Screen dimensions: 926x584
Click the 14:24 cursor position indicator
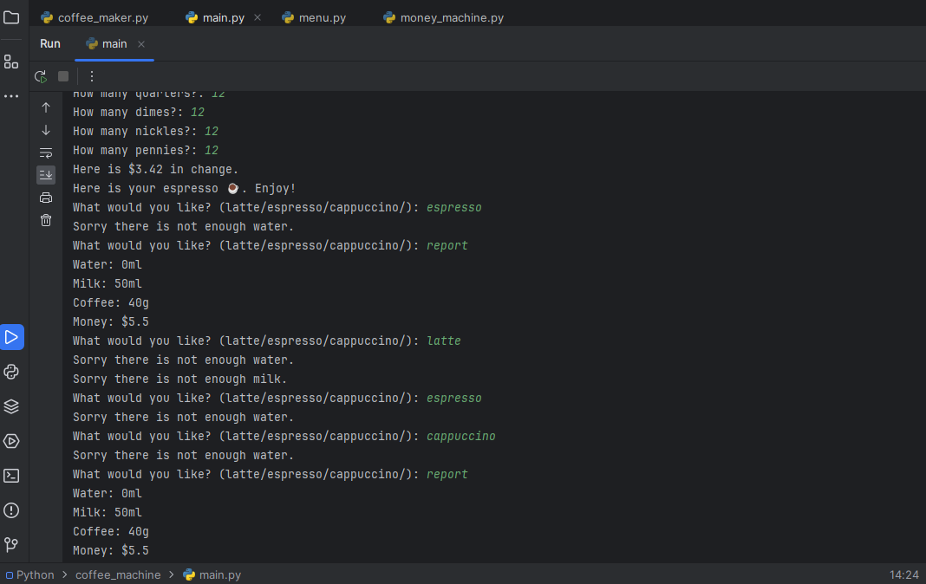click(x=903, y=574)
